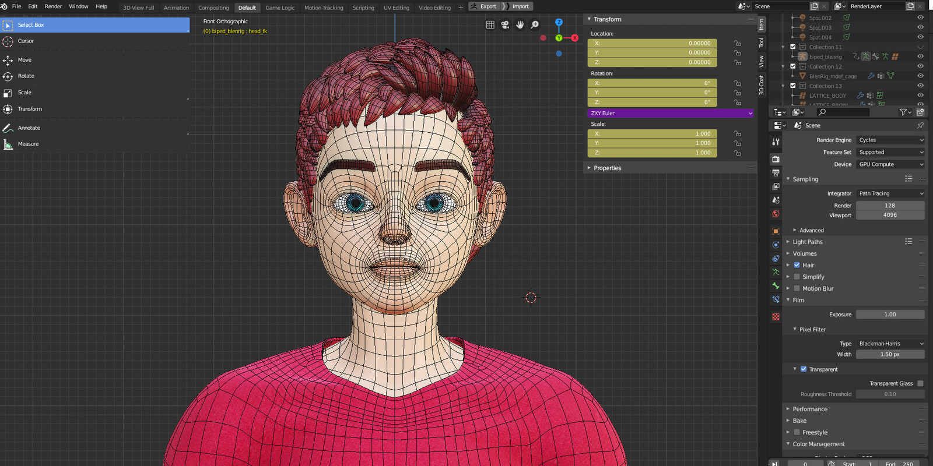The height and width of the screenshot is (466, 933).
Task: Uncheck the Transparent film checkbox
Action: click(x=804, y=369)
